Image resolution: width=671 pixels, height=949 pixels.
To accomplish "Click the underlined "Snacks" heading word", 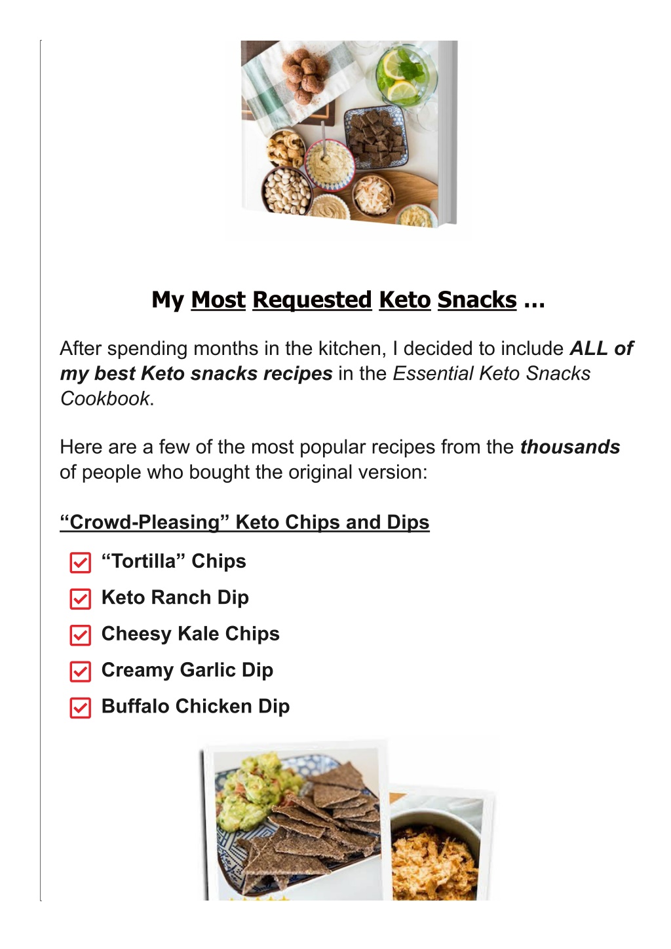I will tap(477, 300).
